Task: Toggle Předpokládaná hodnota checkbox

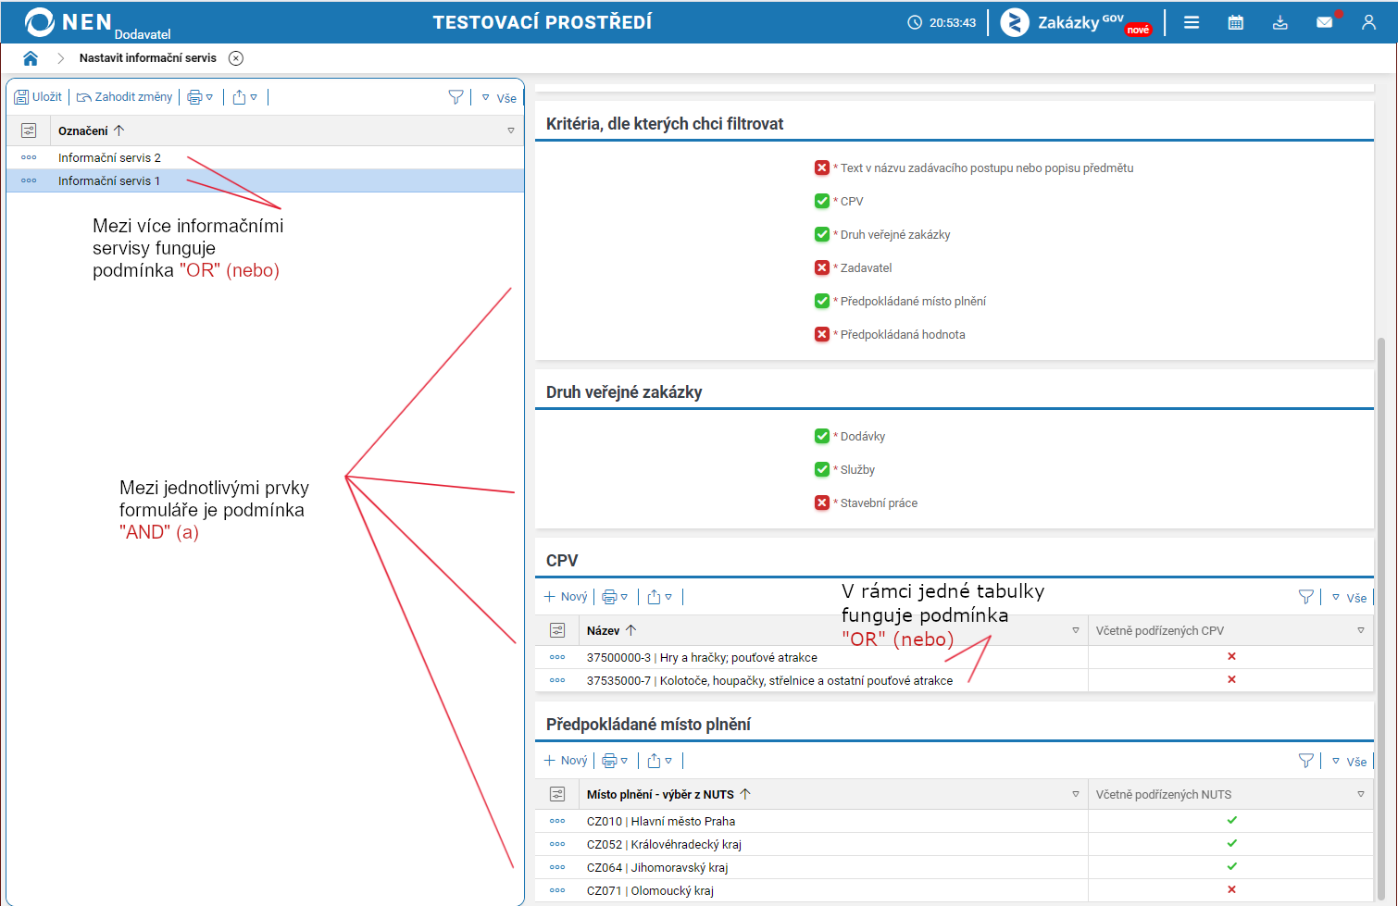Action: pyautogui.click(x=822, y=334)
